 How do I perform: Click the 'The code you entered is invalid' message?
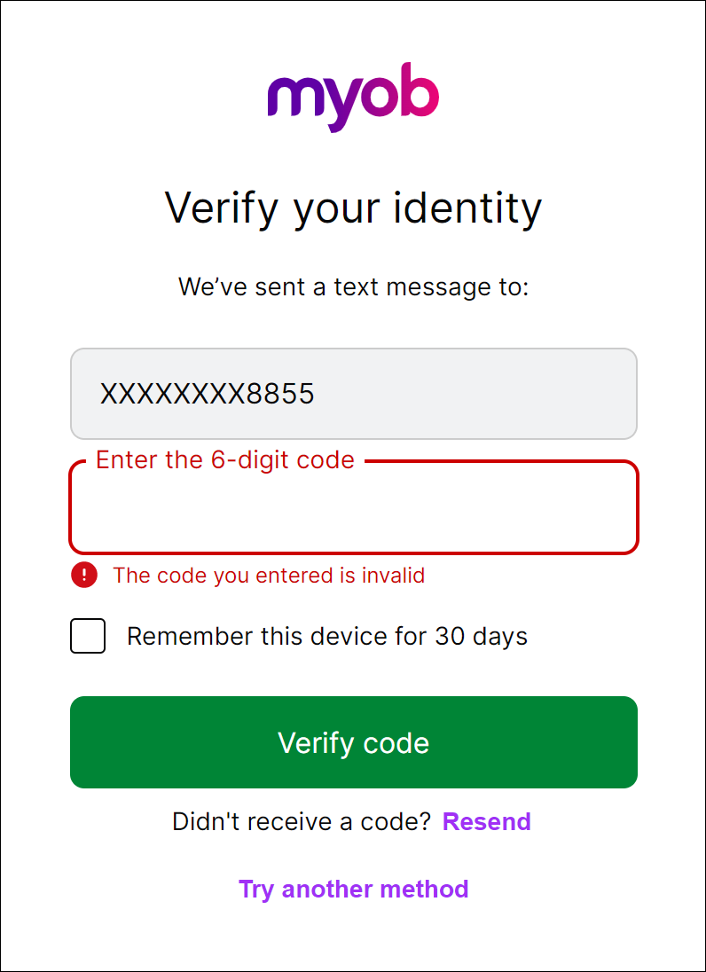click(269, 576)
